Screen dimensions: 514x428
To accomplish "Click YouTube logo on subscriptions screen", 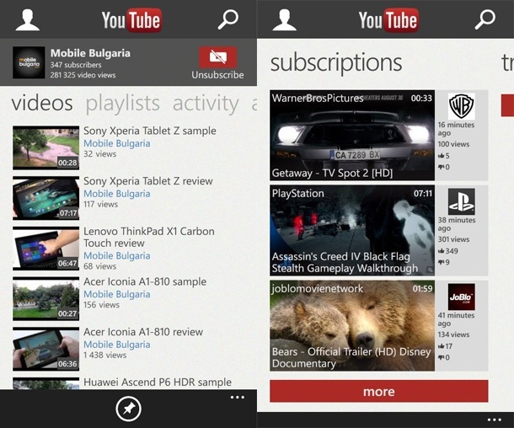I will [x=388, y=20].
